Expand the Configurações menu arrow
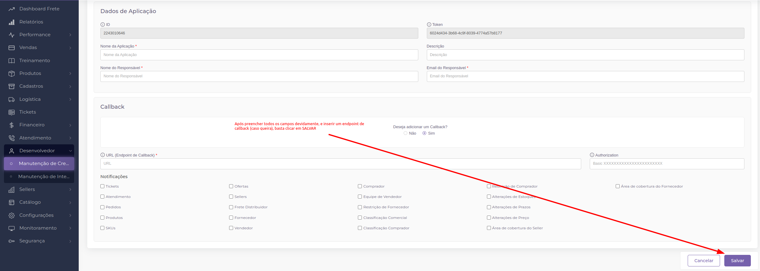The image size is (760, 271). tap(70, 216)
